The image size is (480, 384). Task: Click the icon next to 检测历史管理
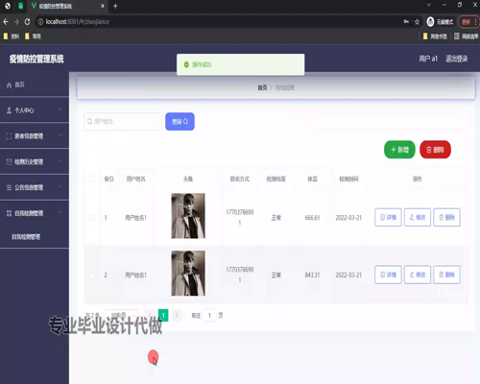[9, 161]
